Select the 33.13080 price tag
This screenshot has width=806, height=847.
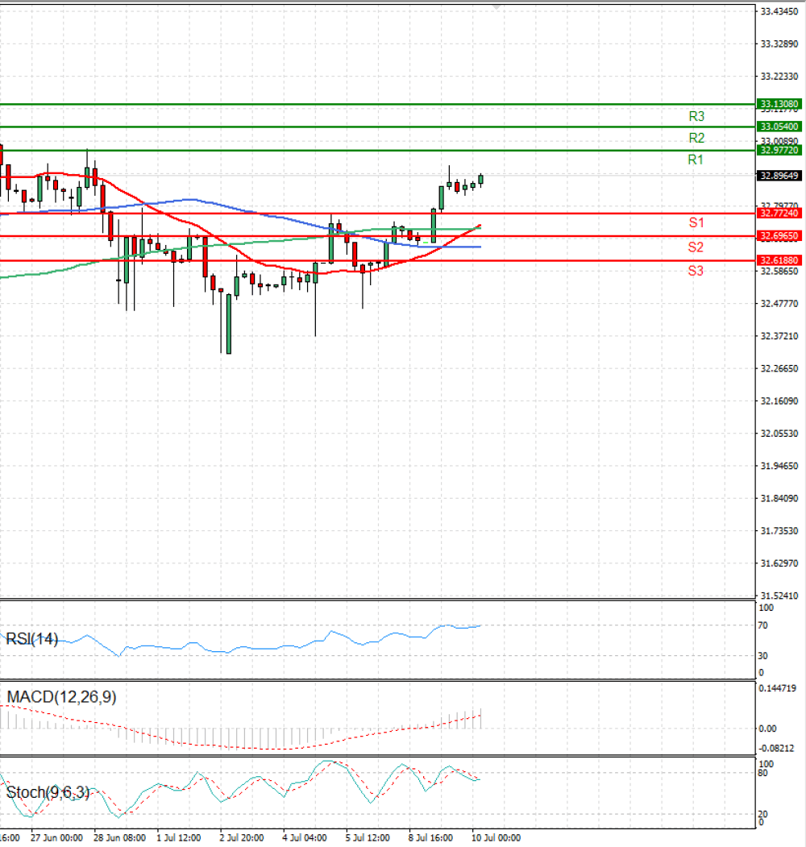point(779,104)
